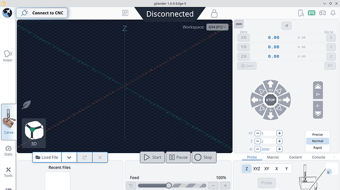Switch to the Coolant tab
The image size is (340, 190).
[x=295, y=157]
